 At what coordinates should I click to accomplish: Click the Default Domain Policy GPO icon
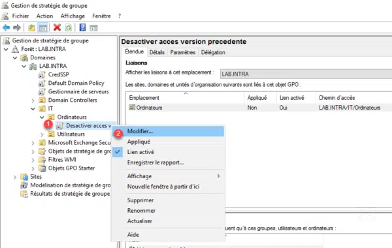coord(42,83)
